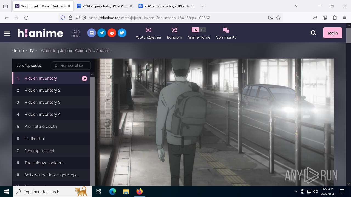The width and height of the screenshot is (351, 197).
Task: Click the tracking protection shield icon
Action: [63, 18]
